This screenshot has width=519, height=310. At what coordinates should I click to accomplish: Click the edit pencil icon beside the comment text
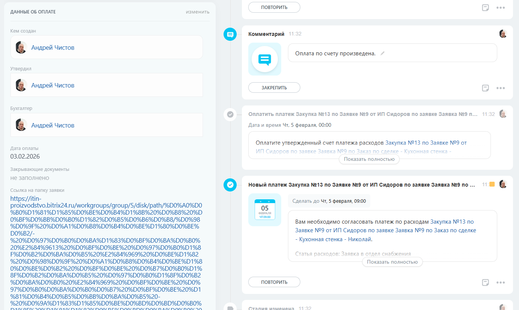[x=382, y=53]
